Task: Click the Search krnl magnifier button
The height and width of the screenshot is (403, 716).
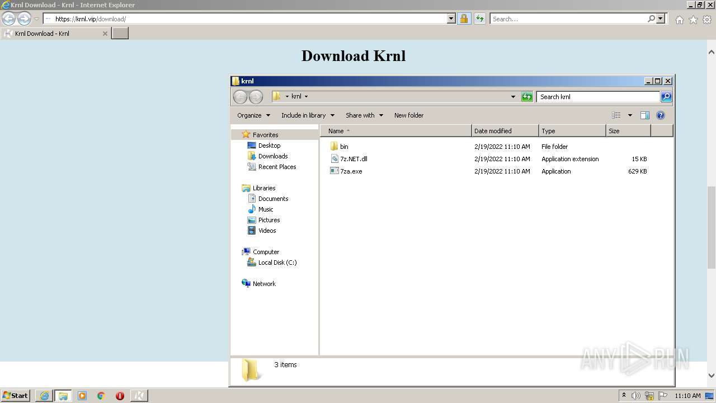Action: 666,97
